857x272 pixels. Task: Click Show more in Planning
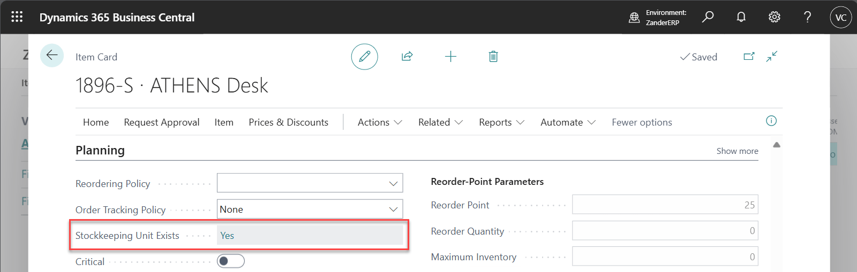click(737, 151)
